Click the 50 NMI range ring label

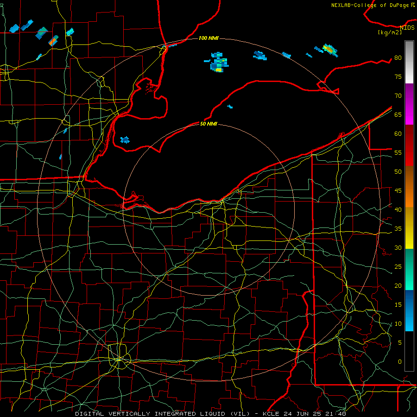tap(208, 124)
